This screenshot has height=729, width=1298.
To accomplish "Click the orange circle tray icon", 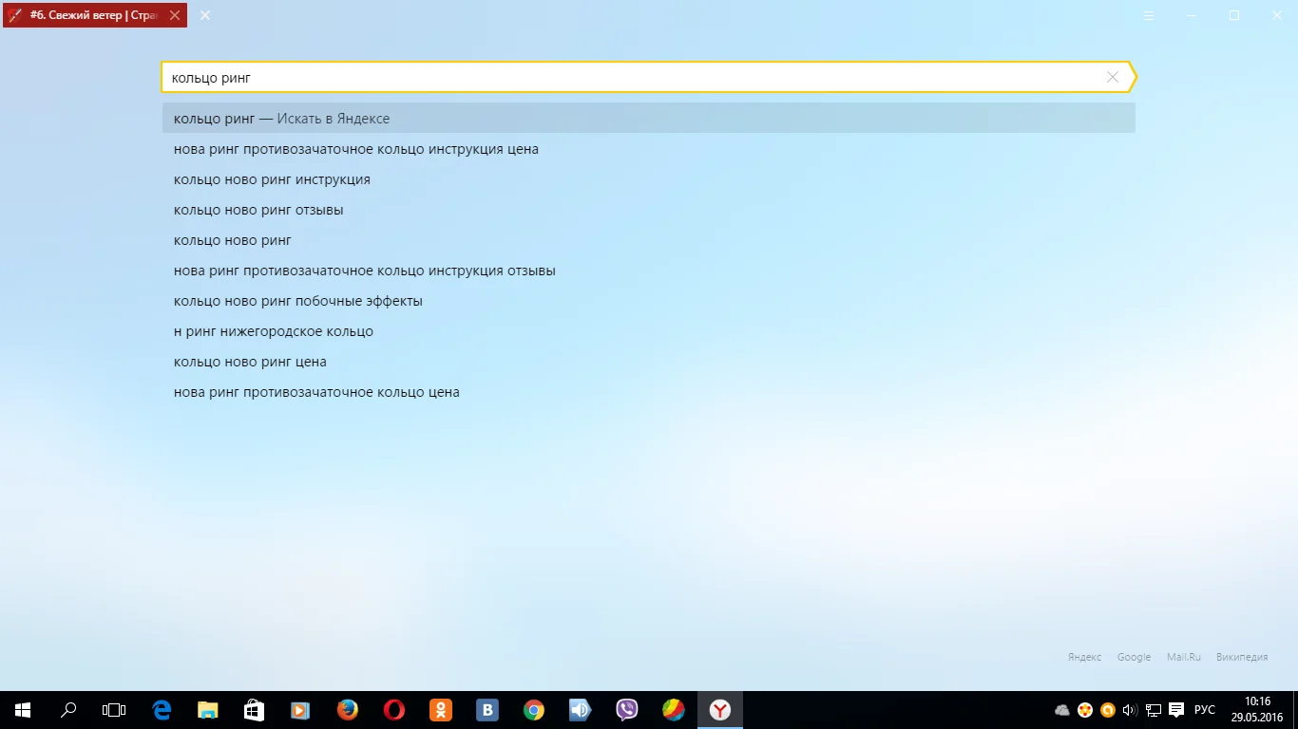I will pyautogui.click(x=1107, y=710).
